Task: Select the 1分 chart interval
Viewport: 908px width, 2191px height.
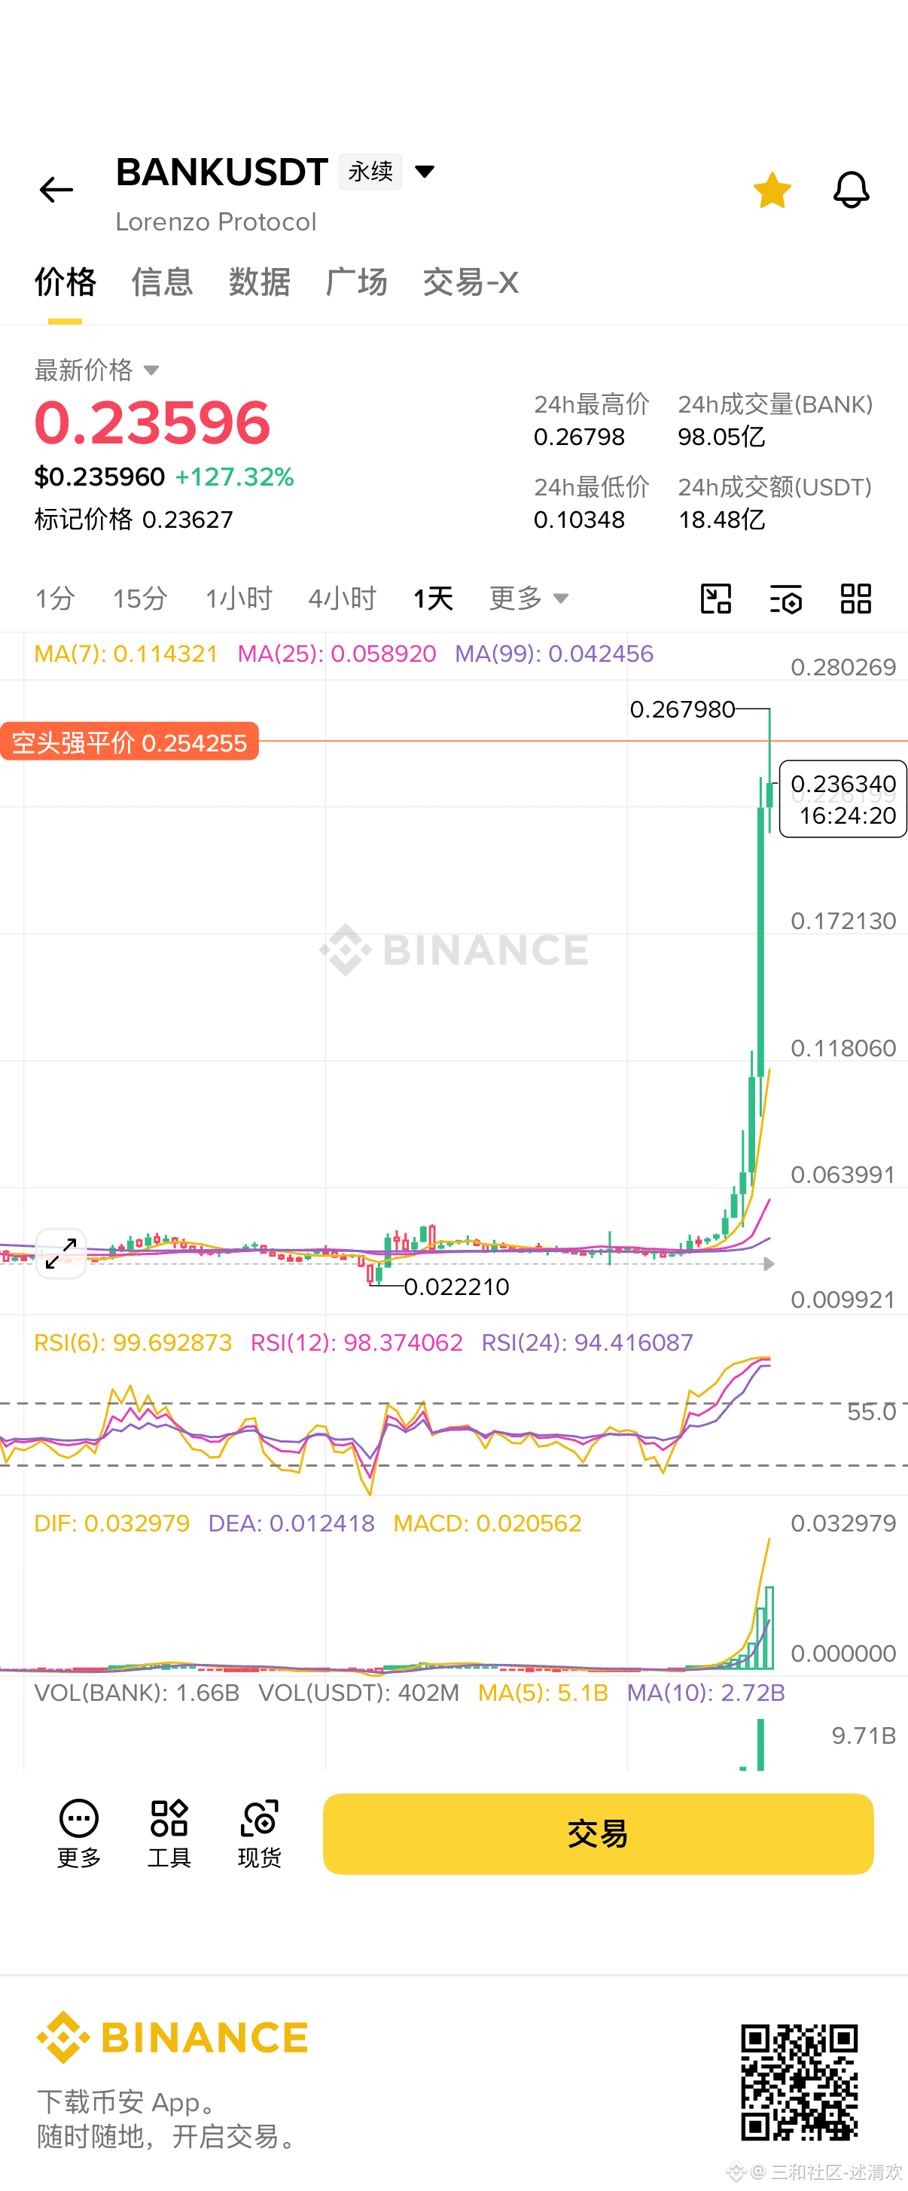Action: [x=55, y=599]
